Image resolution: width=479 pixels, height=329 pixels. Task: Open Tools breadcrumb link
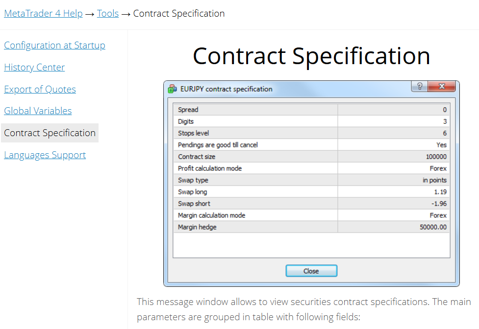[x=108, y=14]
